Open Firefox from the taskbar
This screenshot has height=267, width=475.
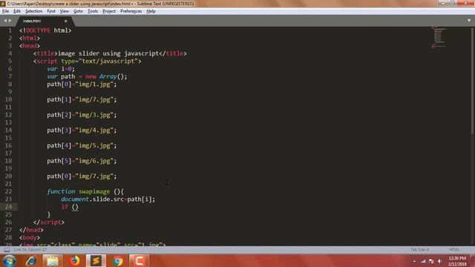pos(74,260)
